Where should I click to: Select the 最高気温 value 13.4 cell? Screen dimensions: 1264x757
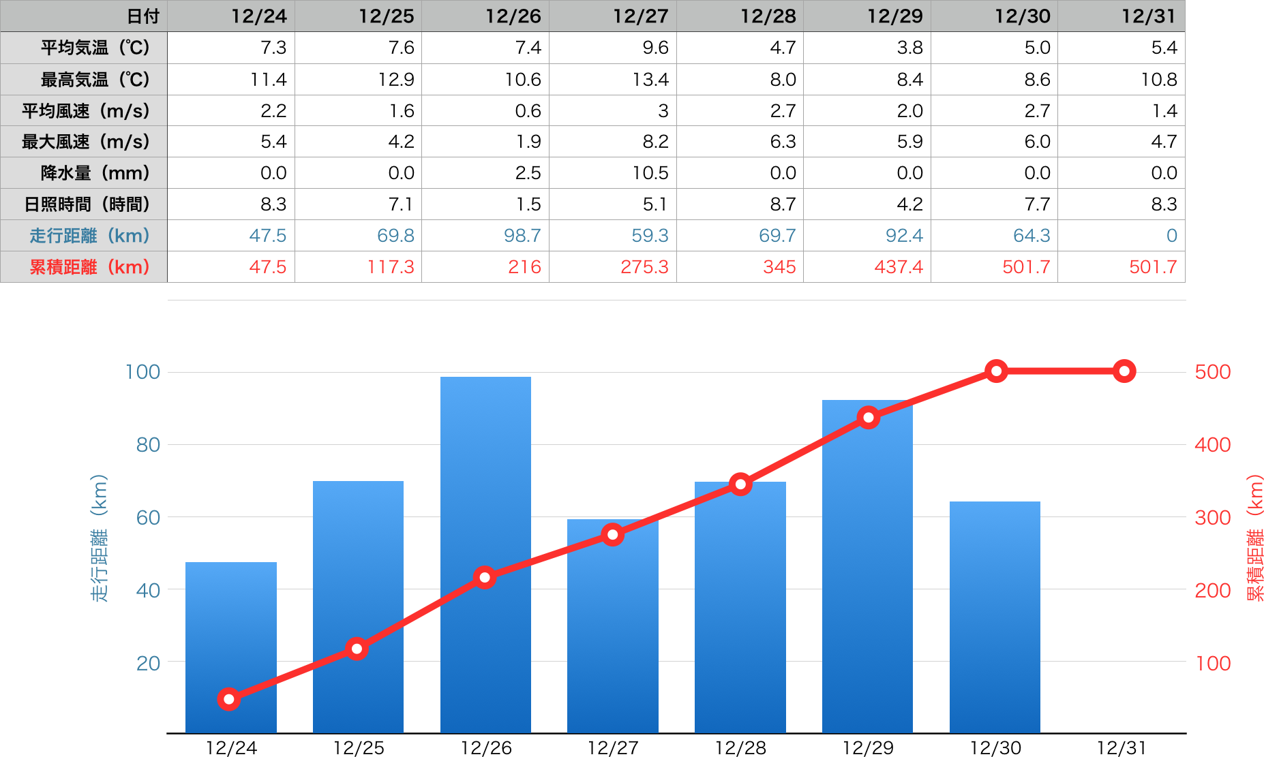click(612, 80)
